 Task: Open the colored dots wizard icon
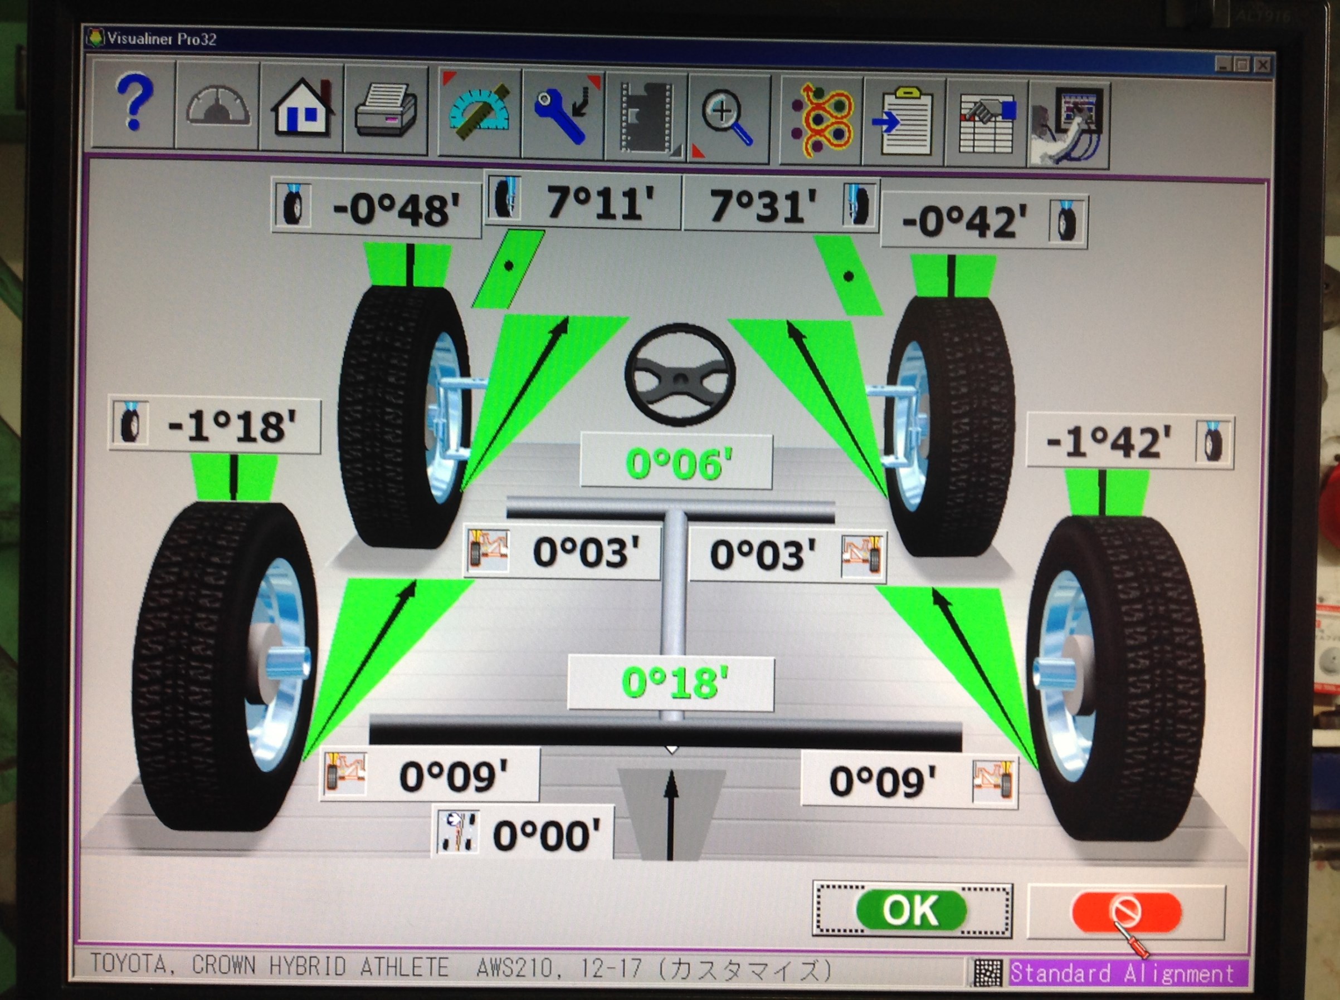pos(821,120)
